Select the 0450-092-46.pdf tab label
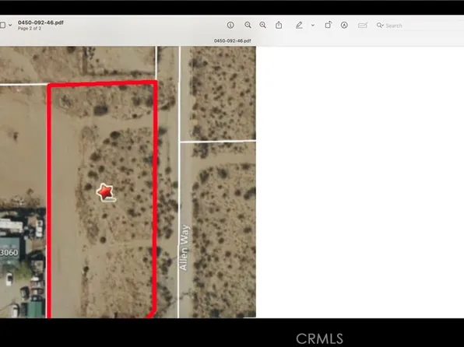Viewport: 464px width, 347px height. click(x=232, y=40)
